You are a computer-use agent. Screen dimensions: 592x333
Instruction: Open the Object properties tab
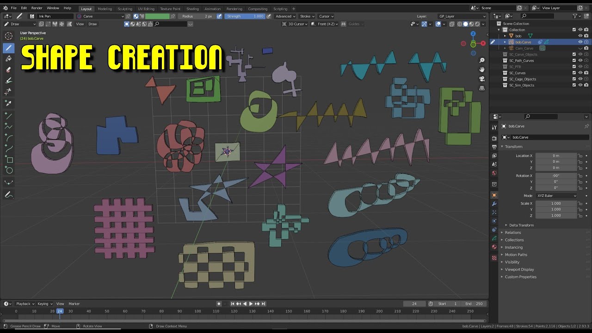[494, 195]
